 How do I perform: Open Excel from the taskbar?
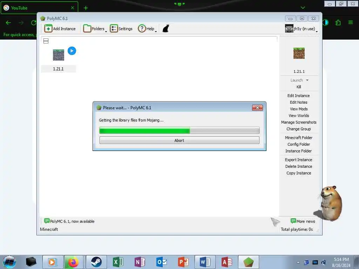(x=118, y=262)
